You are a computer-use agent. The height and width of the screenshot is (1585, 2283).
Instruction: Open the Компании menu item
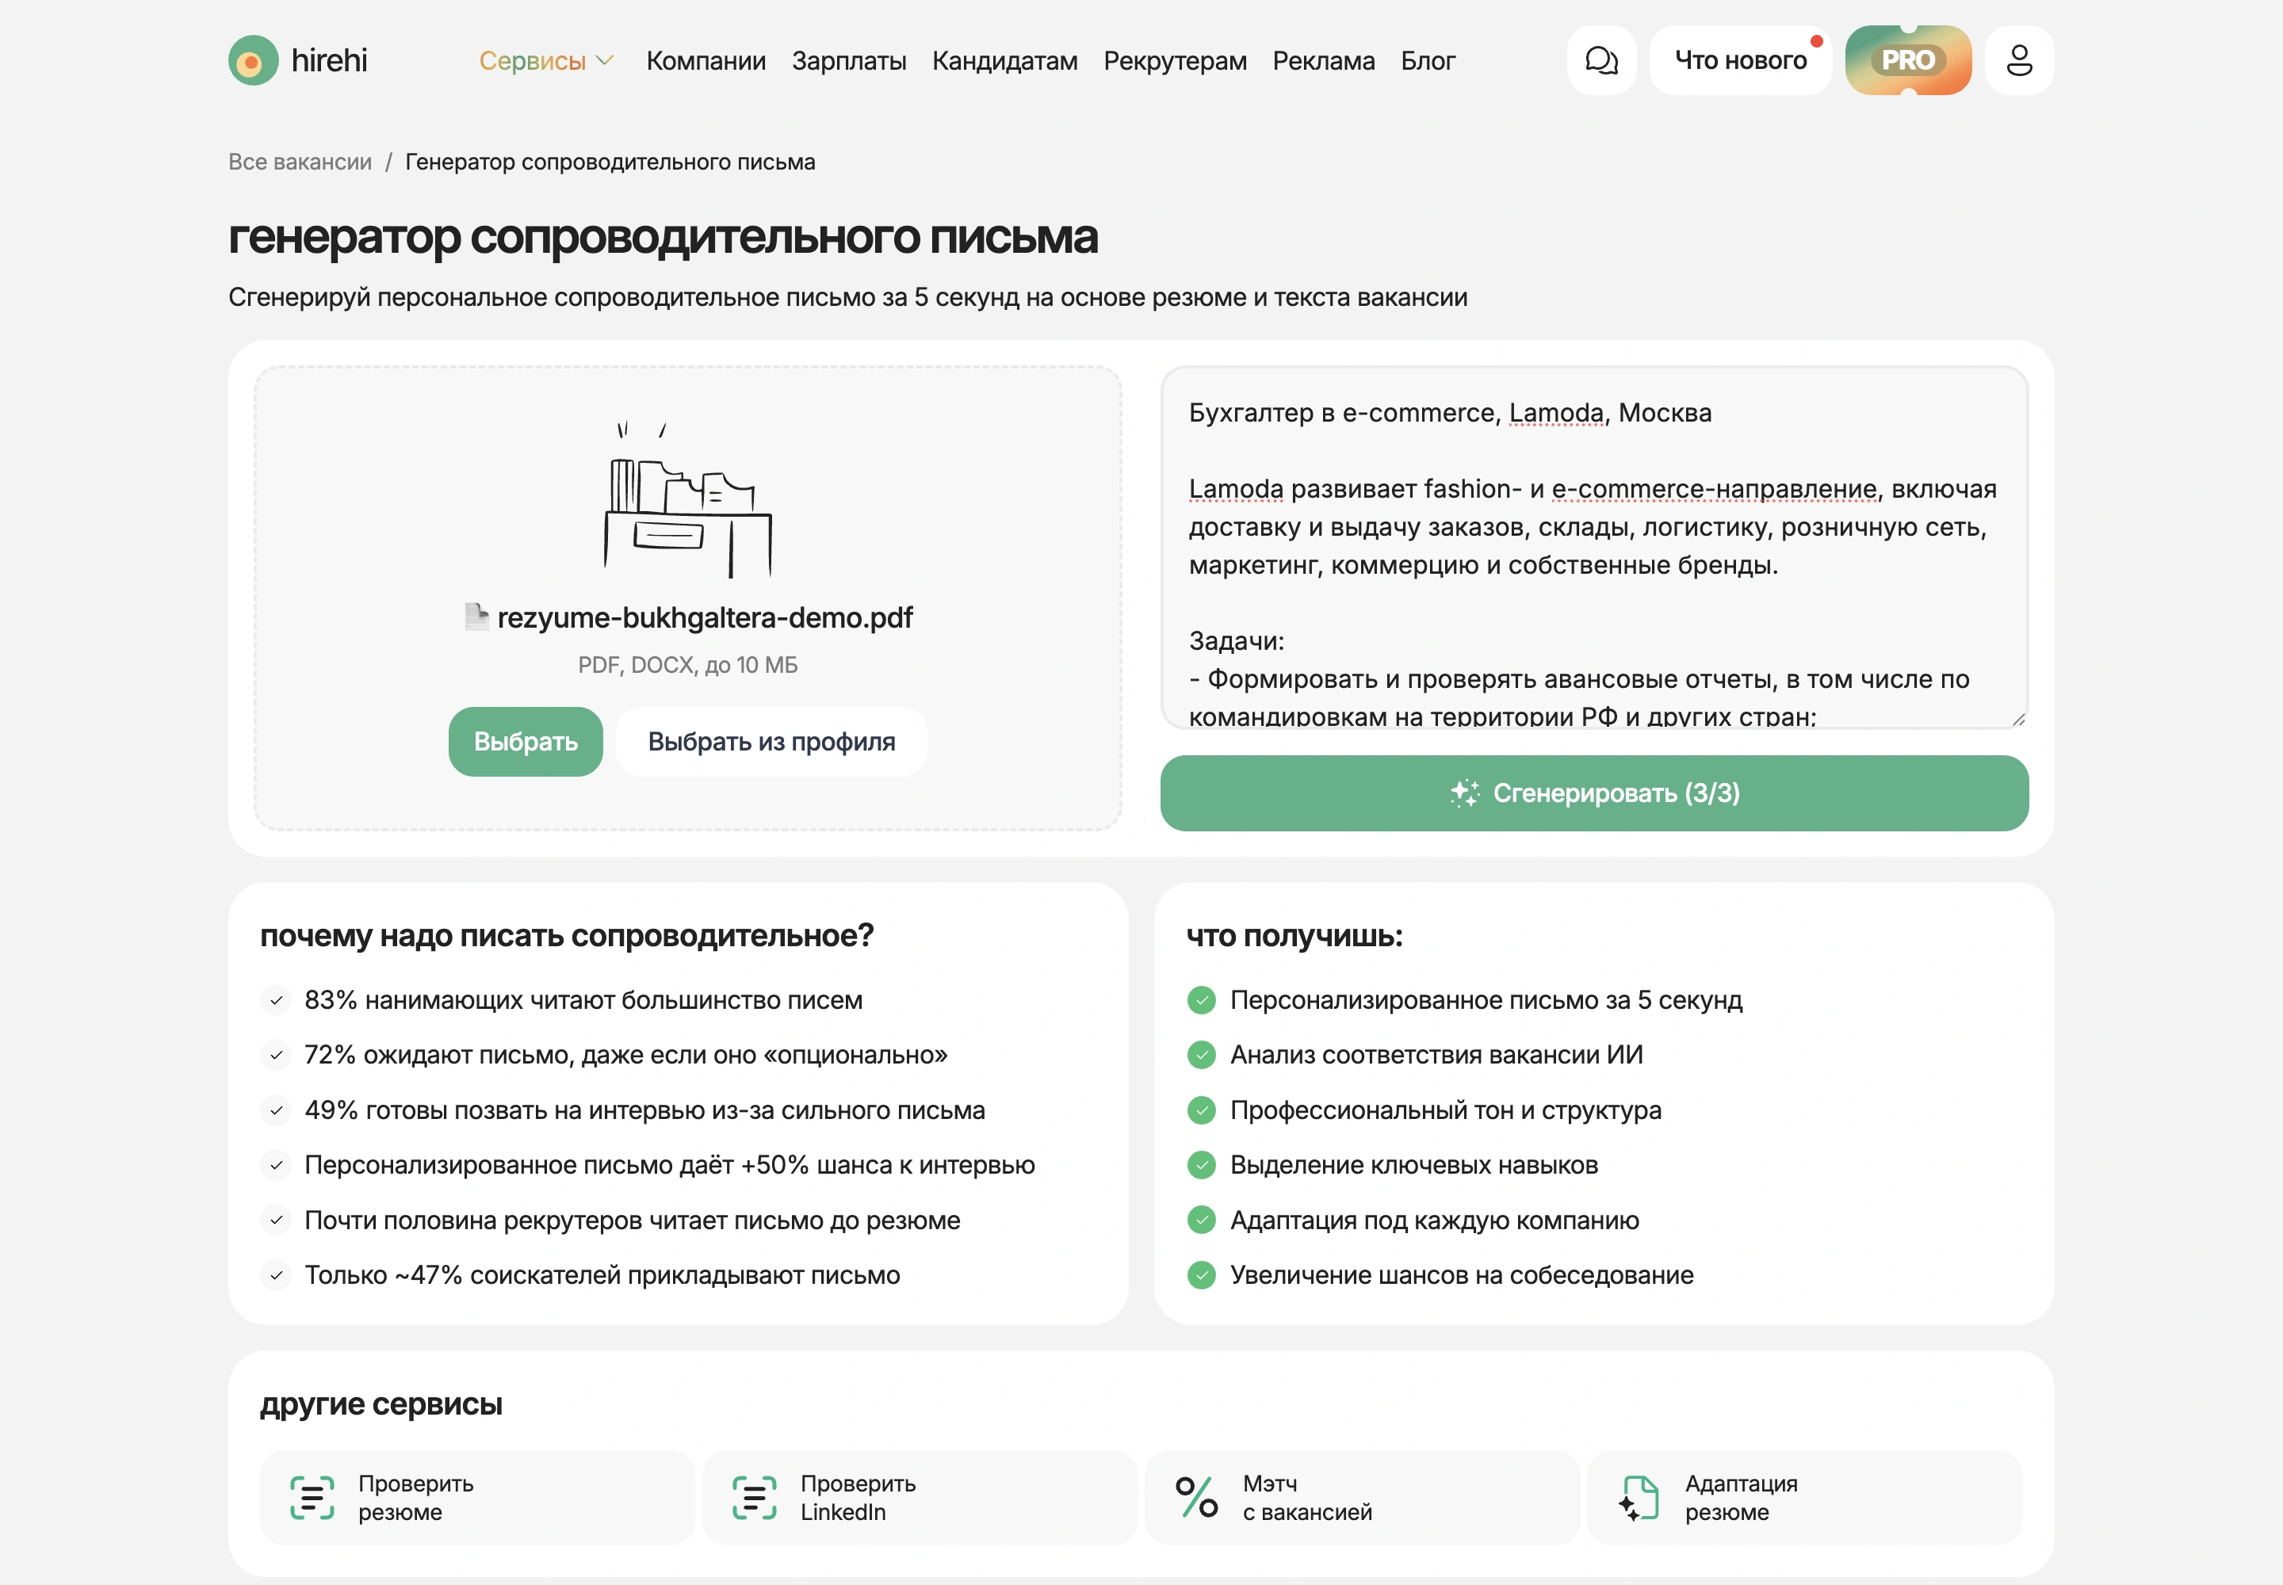706,62
